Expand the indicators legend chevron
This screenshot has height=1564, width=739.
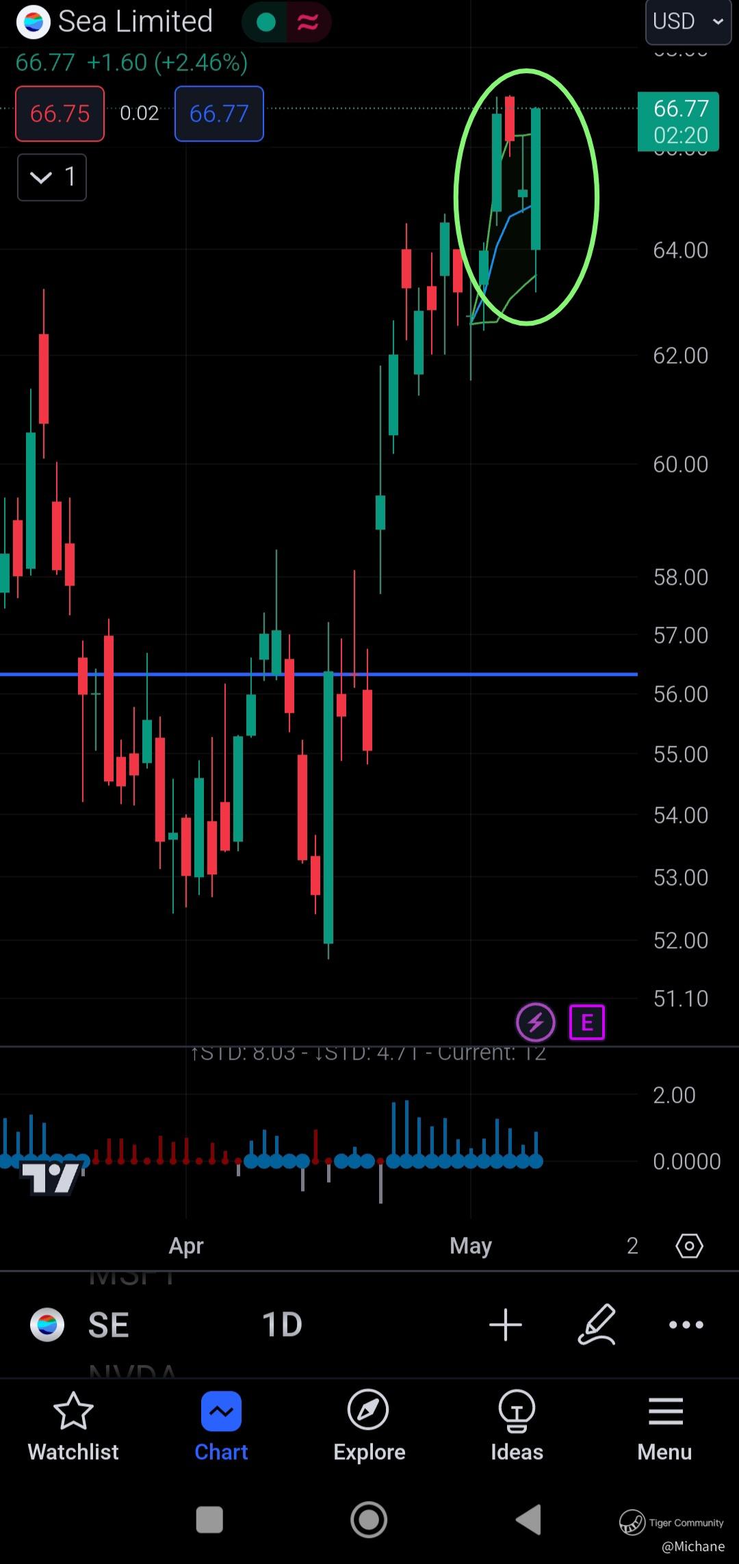(52, 177)
